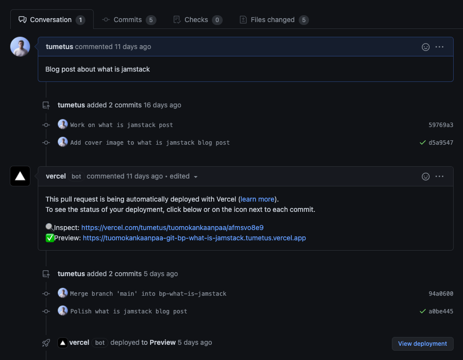The image size is (463, 360).
Task: Open options menu on tumetus comment
Action: tap(439, 47)
